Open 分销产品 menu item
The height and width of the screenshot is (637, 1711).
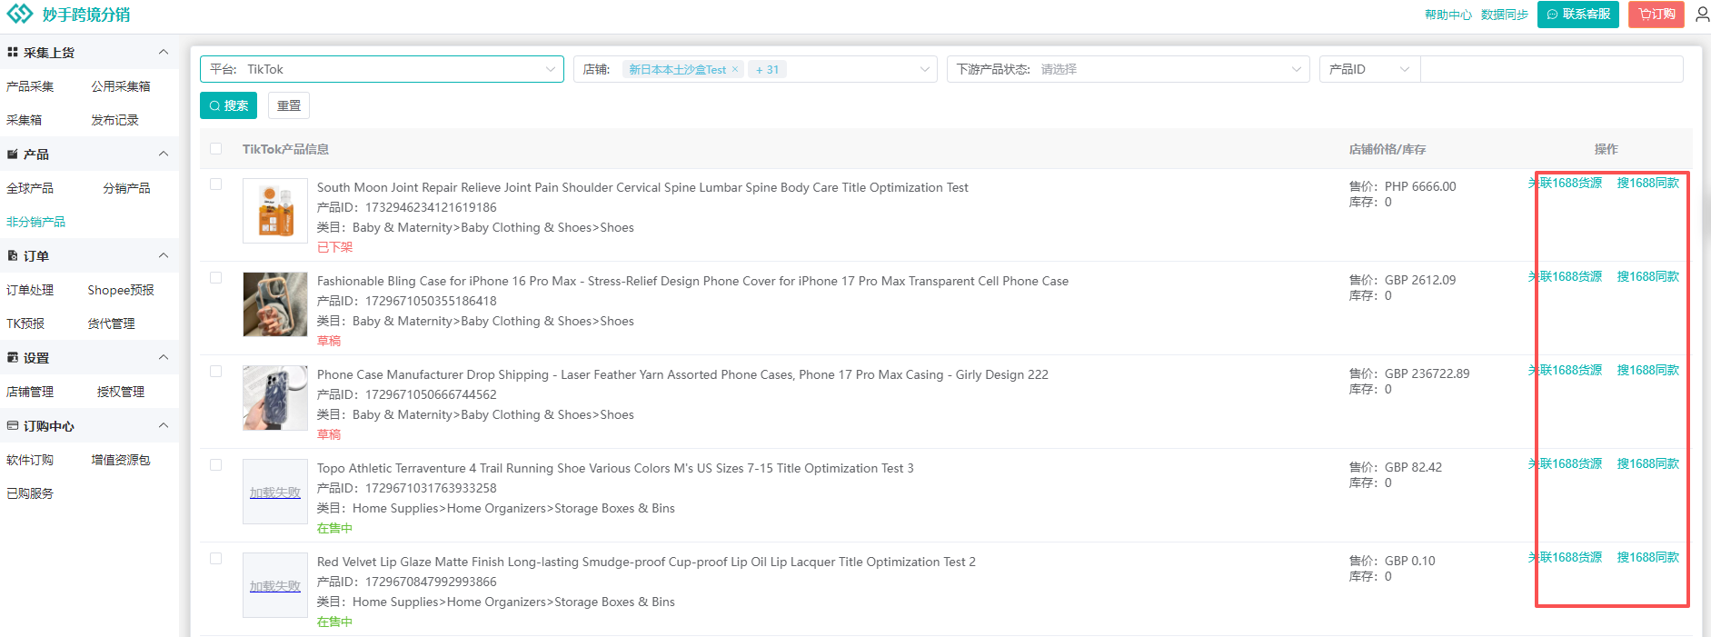point(126,188)
